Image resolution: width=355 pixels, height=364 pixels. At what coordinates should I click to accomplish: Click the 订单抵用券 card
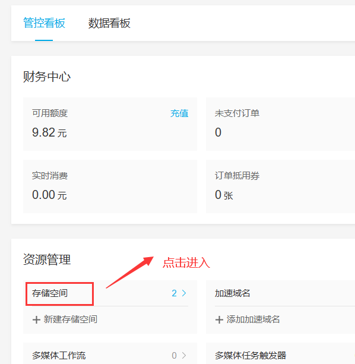click(x=280, y=186)
